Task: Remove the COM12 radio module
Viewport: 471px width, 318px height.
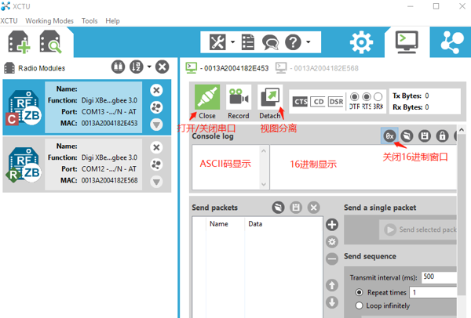Action: pos(156,147)
